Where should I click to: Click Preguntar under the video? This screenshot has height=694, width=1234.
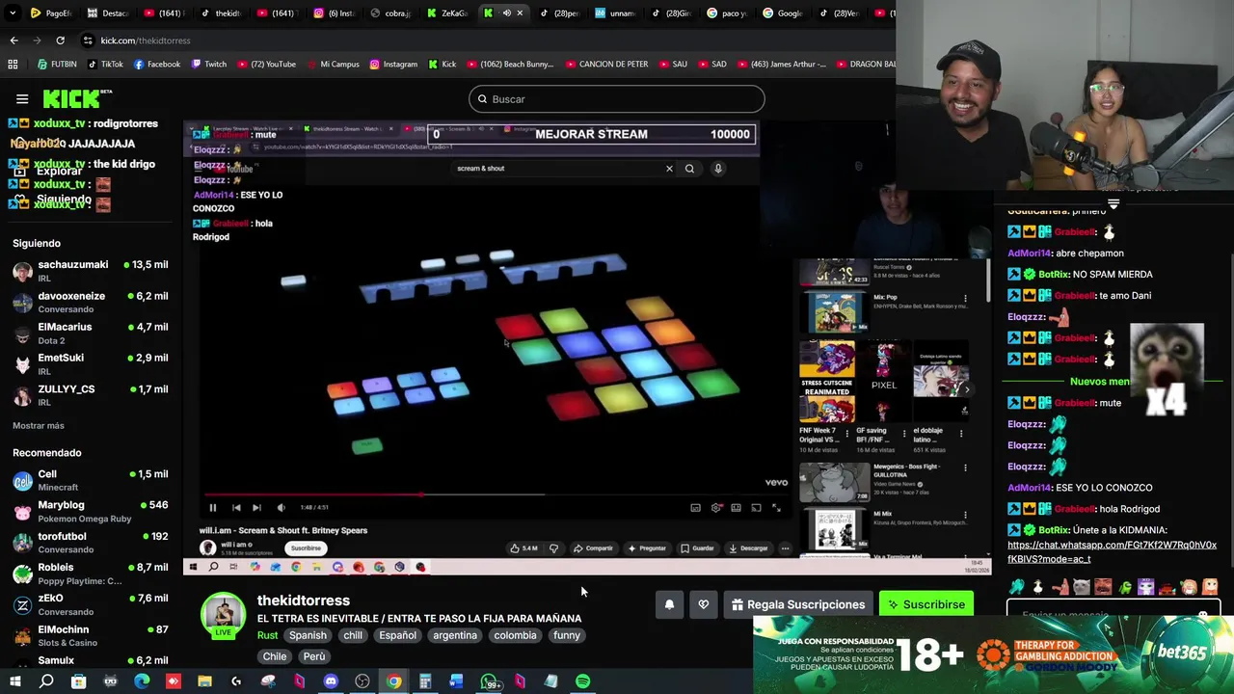[x=646, y=548]
